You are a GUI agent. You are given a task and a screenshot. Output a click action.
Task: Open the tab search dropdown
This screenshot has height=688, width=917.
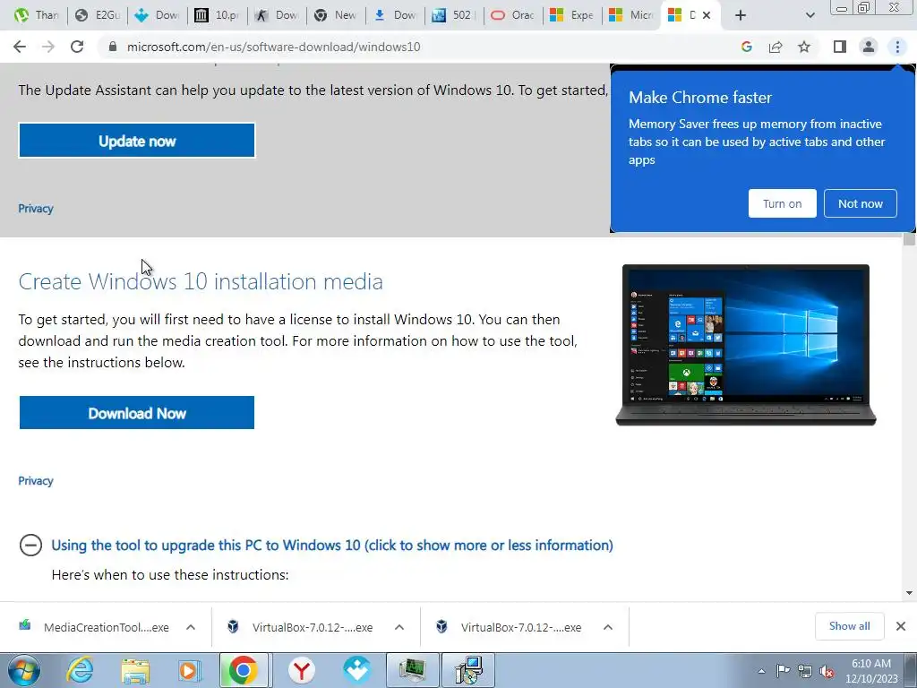click(x=810, y=15)
